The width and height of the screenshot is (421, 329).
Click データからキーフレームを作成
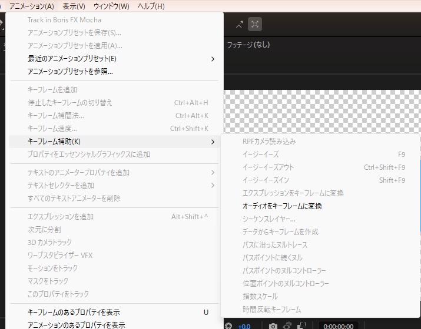tap(320, 231)
